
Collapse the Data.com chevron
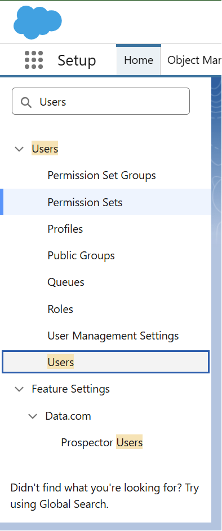pos(33,416)
